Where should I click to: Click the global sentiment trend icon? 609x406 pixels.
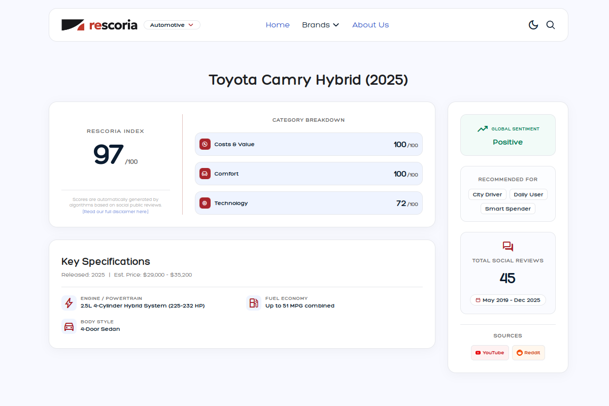[483, 129]
